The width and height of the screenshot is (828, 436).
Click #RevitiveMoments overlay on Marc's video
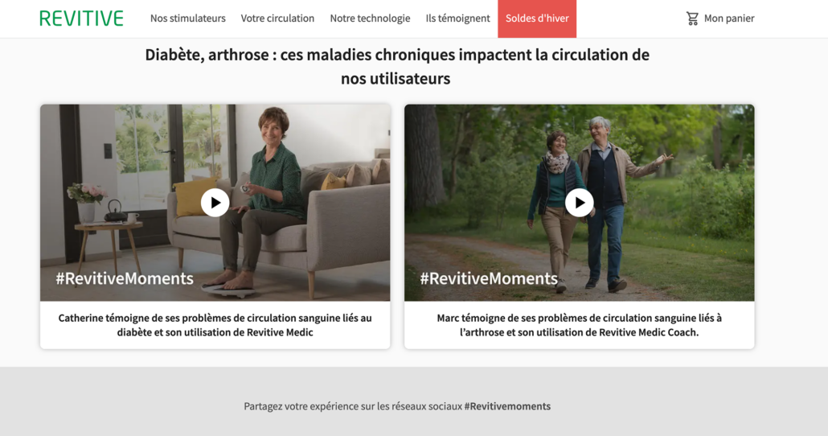[x=489, y=278]
